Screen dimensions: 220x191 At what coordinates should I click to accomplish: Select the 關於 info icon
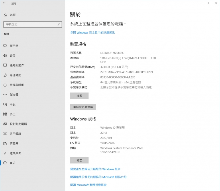point(5,163)
